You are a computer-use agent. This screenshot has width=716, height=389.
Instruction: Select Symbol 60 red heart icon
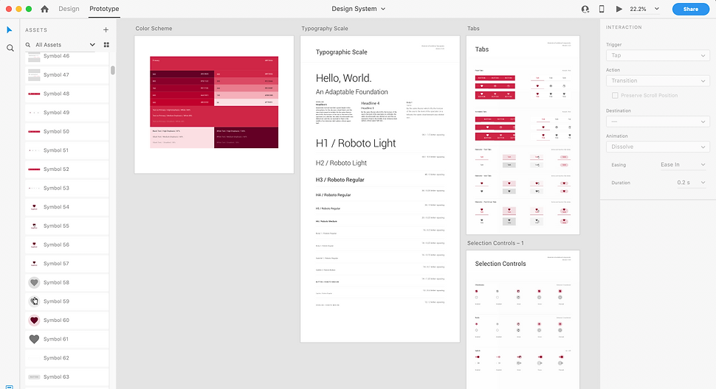pos(34,320)
